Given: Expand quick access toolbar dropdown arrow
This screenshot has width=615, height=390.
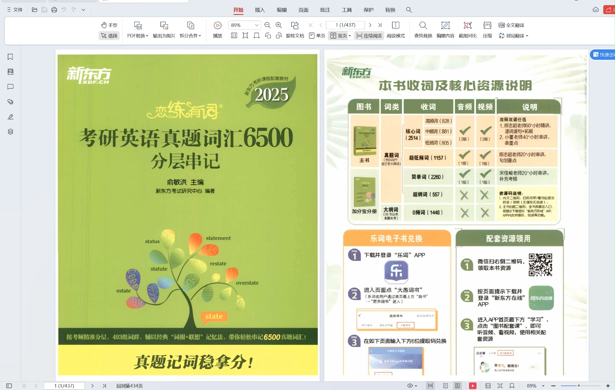Looking at the screenshot, I should pyautogui.click(x=83, y=10).
